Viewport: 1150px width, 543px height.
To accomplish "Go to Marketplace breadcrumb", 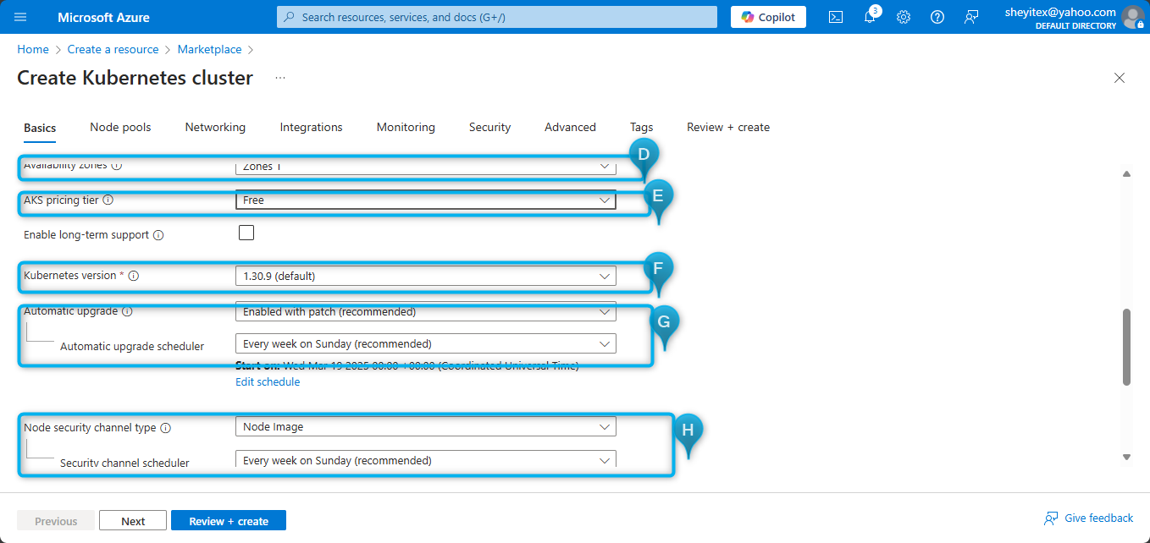I will pos(209,49).
